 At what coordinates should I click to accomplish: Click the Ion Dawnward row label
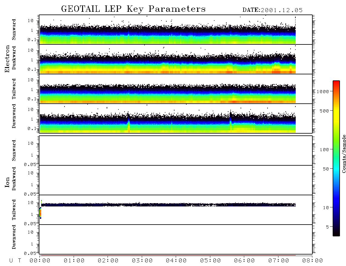tap(14, 237)
